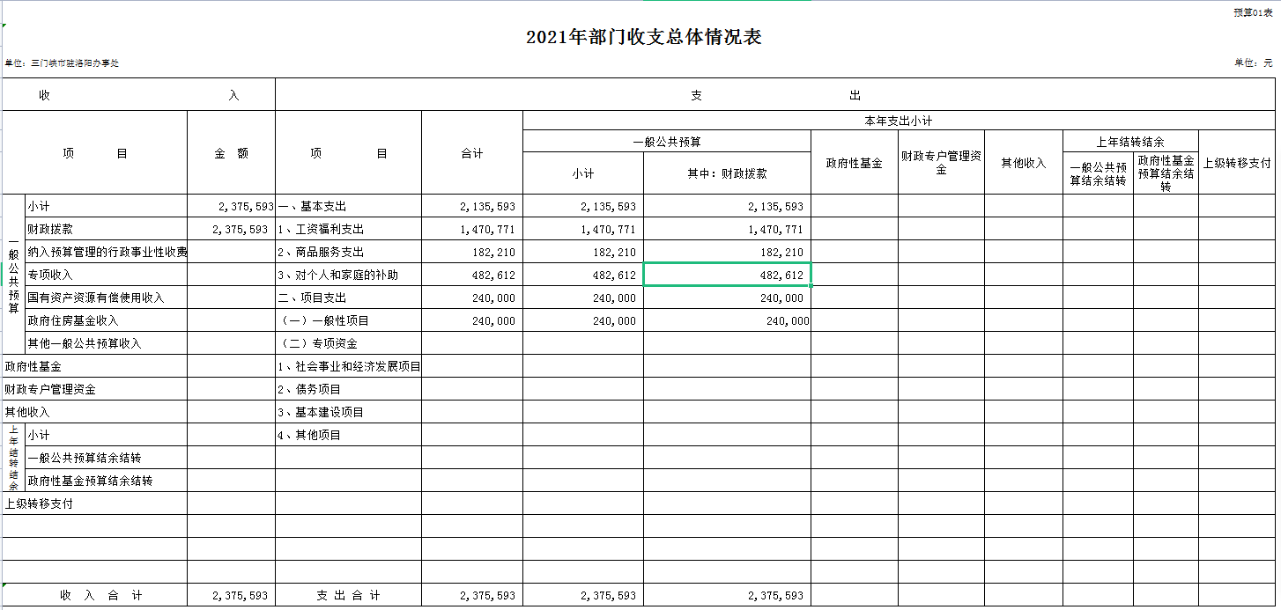Click the 合计 value 2,135,593 for 基本支出
The width and height of the screenshot is (1281, 610).
(487, 206)
